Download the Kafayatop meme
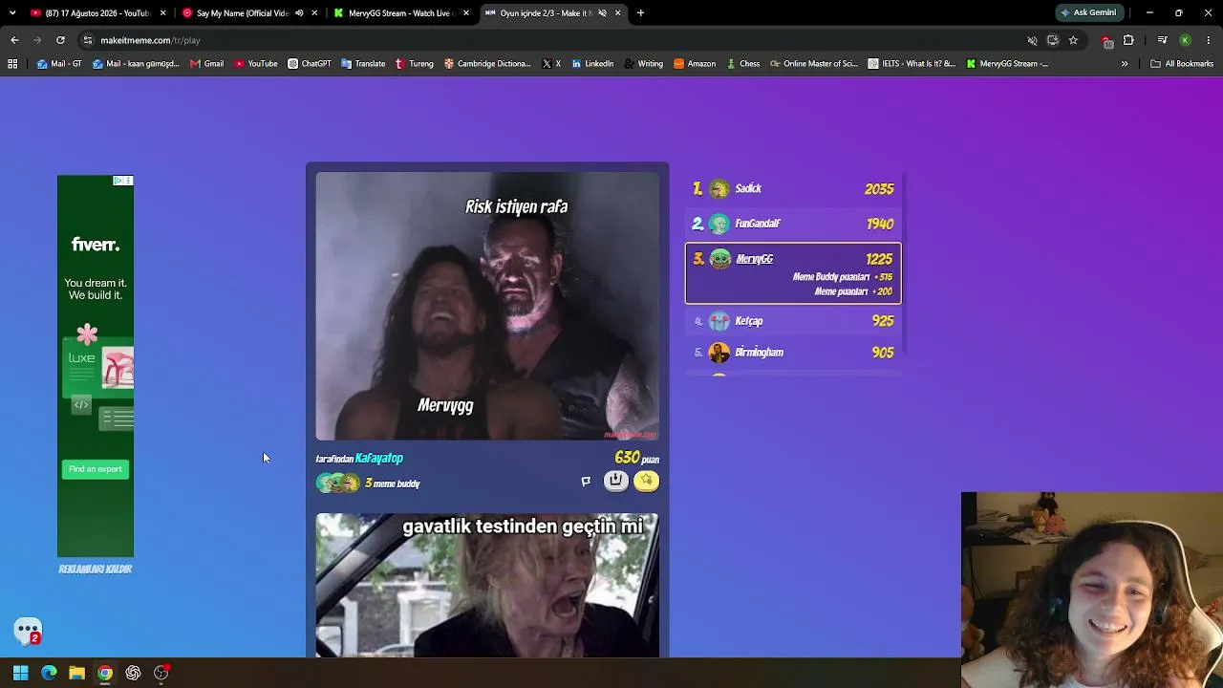This screenshot has height=688, width=1223. coord(616,481)
